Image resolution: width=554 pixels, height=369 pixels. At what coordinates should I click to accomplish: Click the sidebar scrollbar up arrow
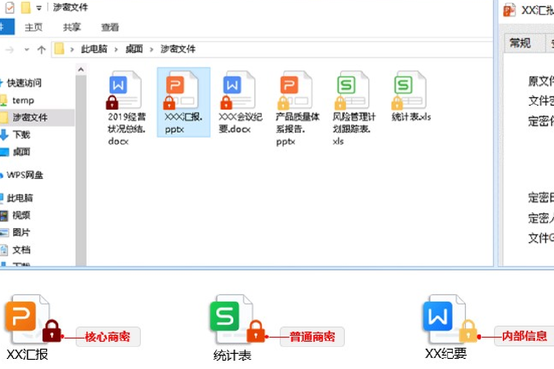[81, 70]
